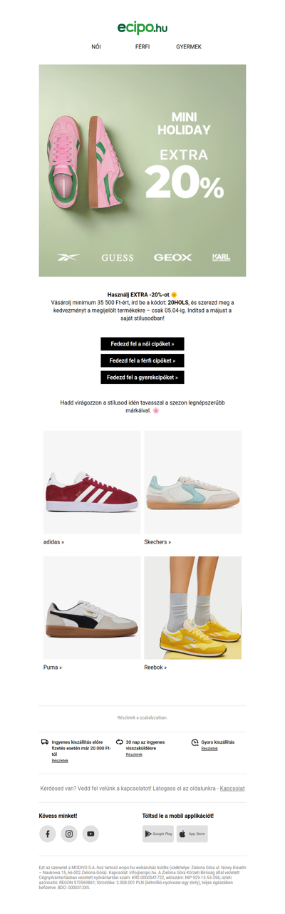Viewport: 285px width, 914px height.
Task: Tap the App Store badge
Action: 192,833
